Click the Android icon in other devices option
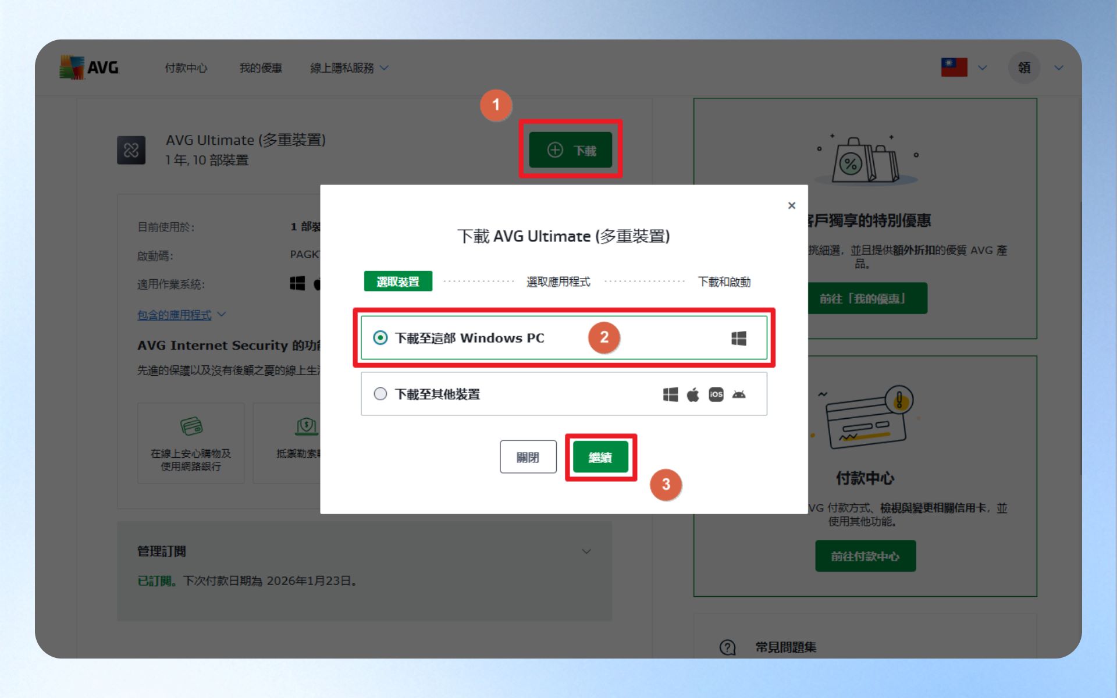 coord(739,394)
